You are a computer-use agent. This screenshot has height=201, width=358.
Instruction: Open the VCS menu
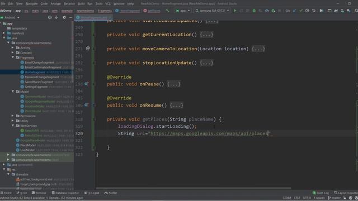(108, 4)
